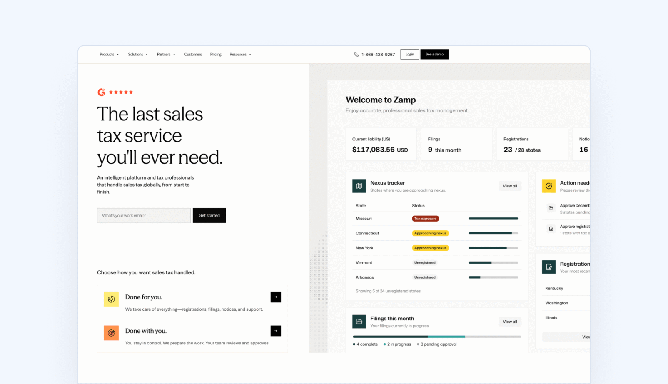The width and height of the screenshot is (668, 384).
Task: Click the Registration edit icon
Action: click(548, 267)
